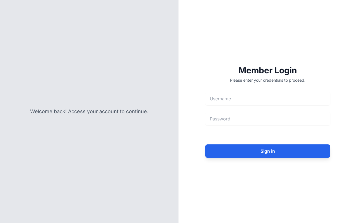Screen dimensions: 357x223
Task: Click the word 'Welcome' on the gray panel
Action: point(41,111)
